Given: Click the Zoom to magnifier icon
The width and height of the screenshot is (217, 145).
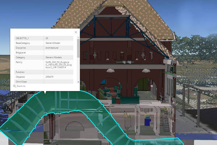Looking at the screenshot, I should tap(15, 86).
